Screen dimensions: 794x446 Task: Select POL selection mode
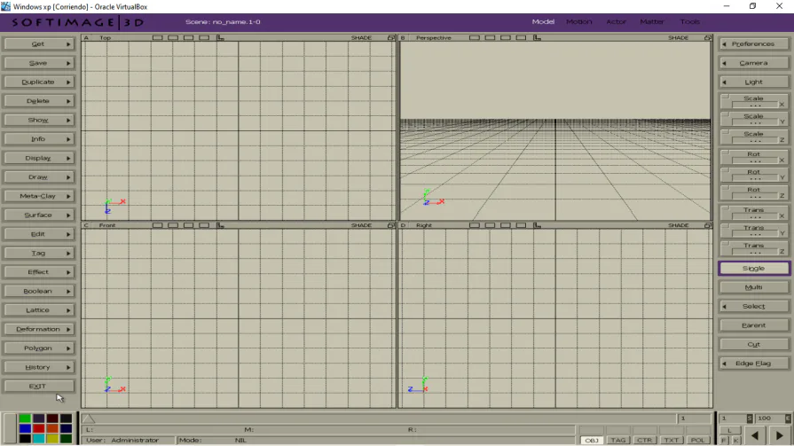click(x=697, y=441)
